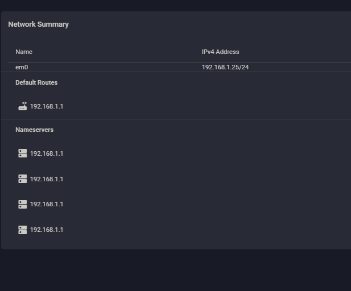Click the Default Routes section heading
The width and height of the screenshot is (351, 291).
click(36, 82)
